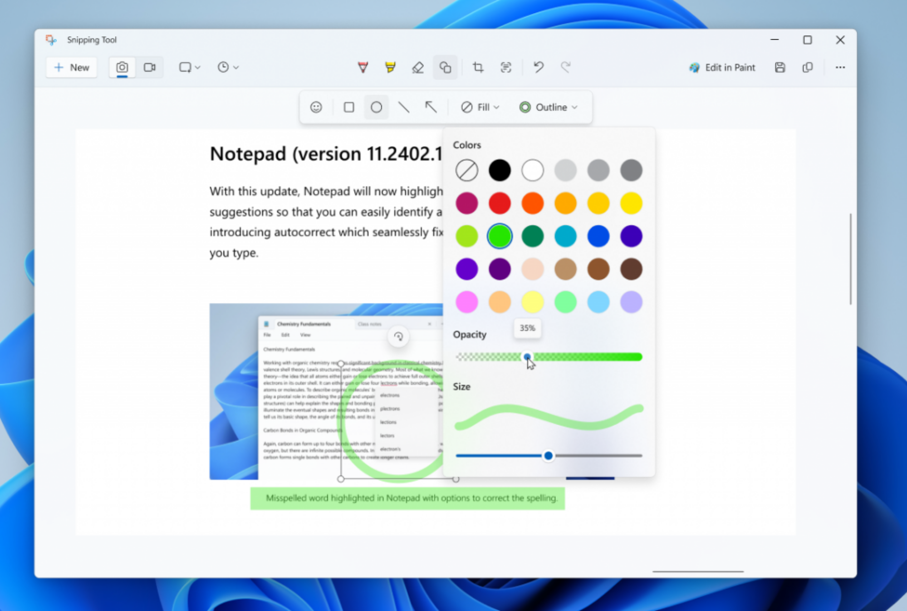Image resolution: width=907 pixels, height=611 pixels.
Task: Select the Eraser tool
Action: click(x=418, y=66)
